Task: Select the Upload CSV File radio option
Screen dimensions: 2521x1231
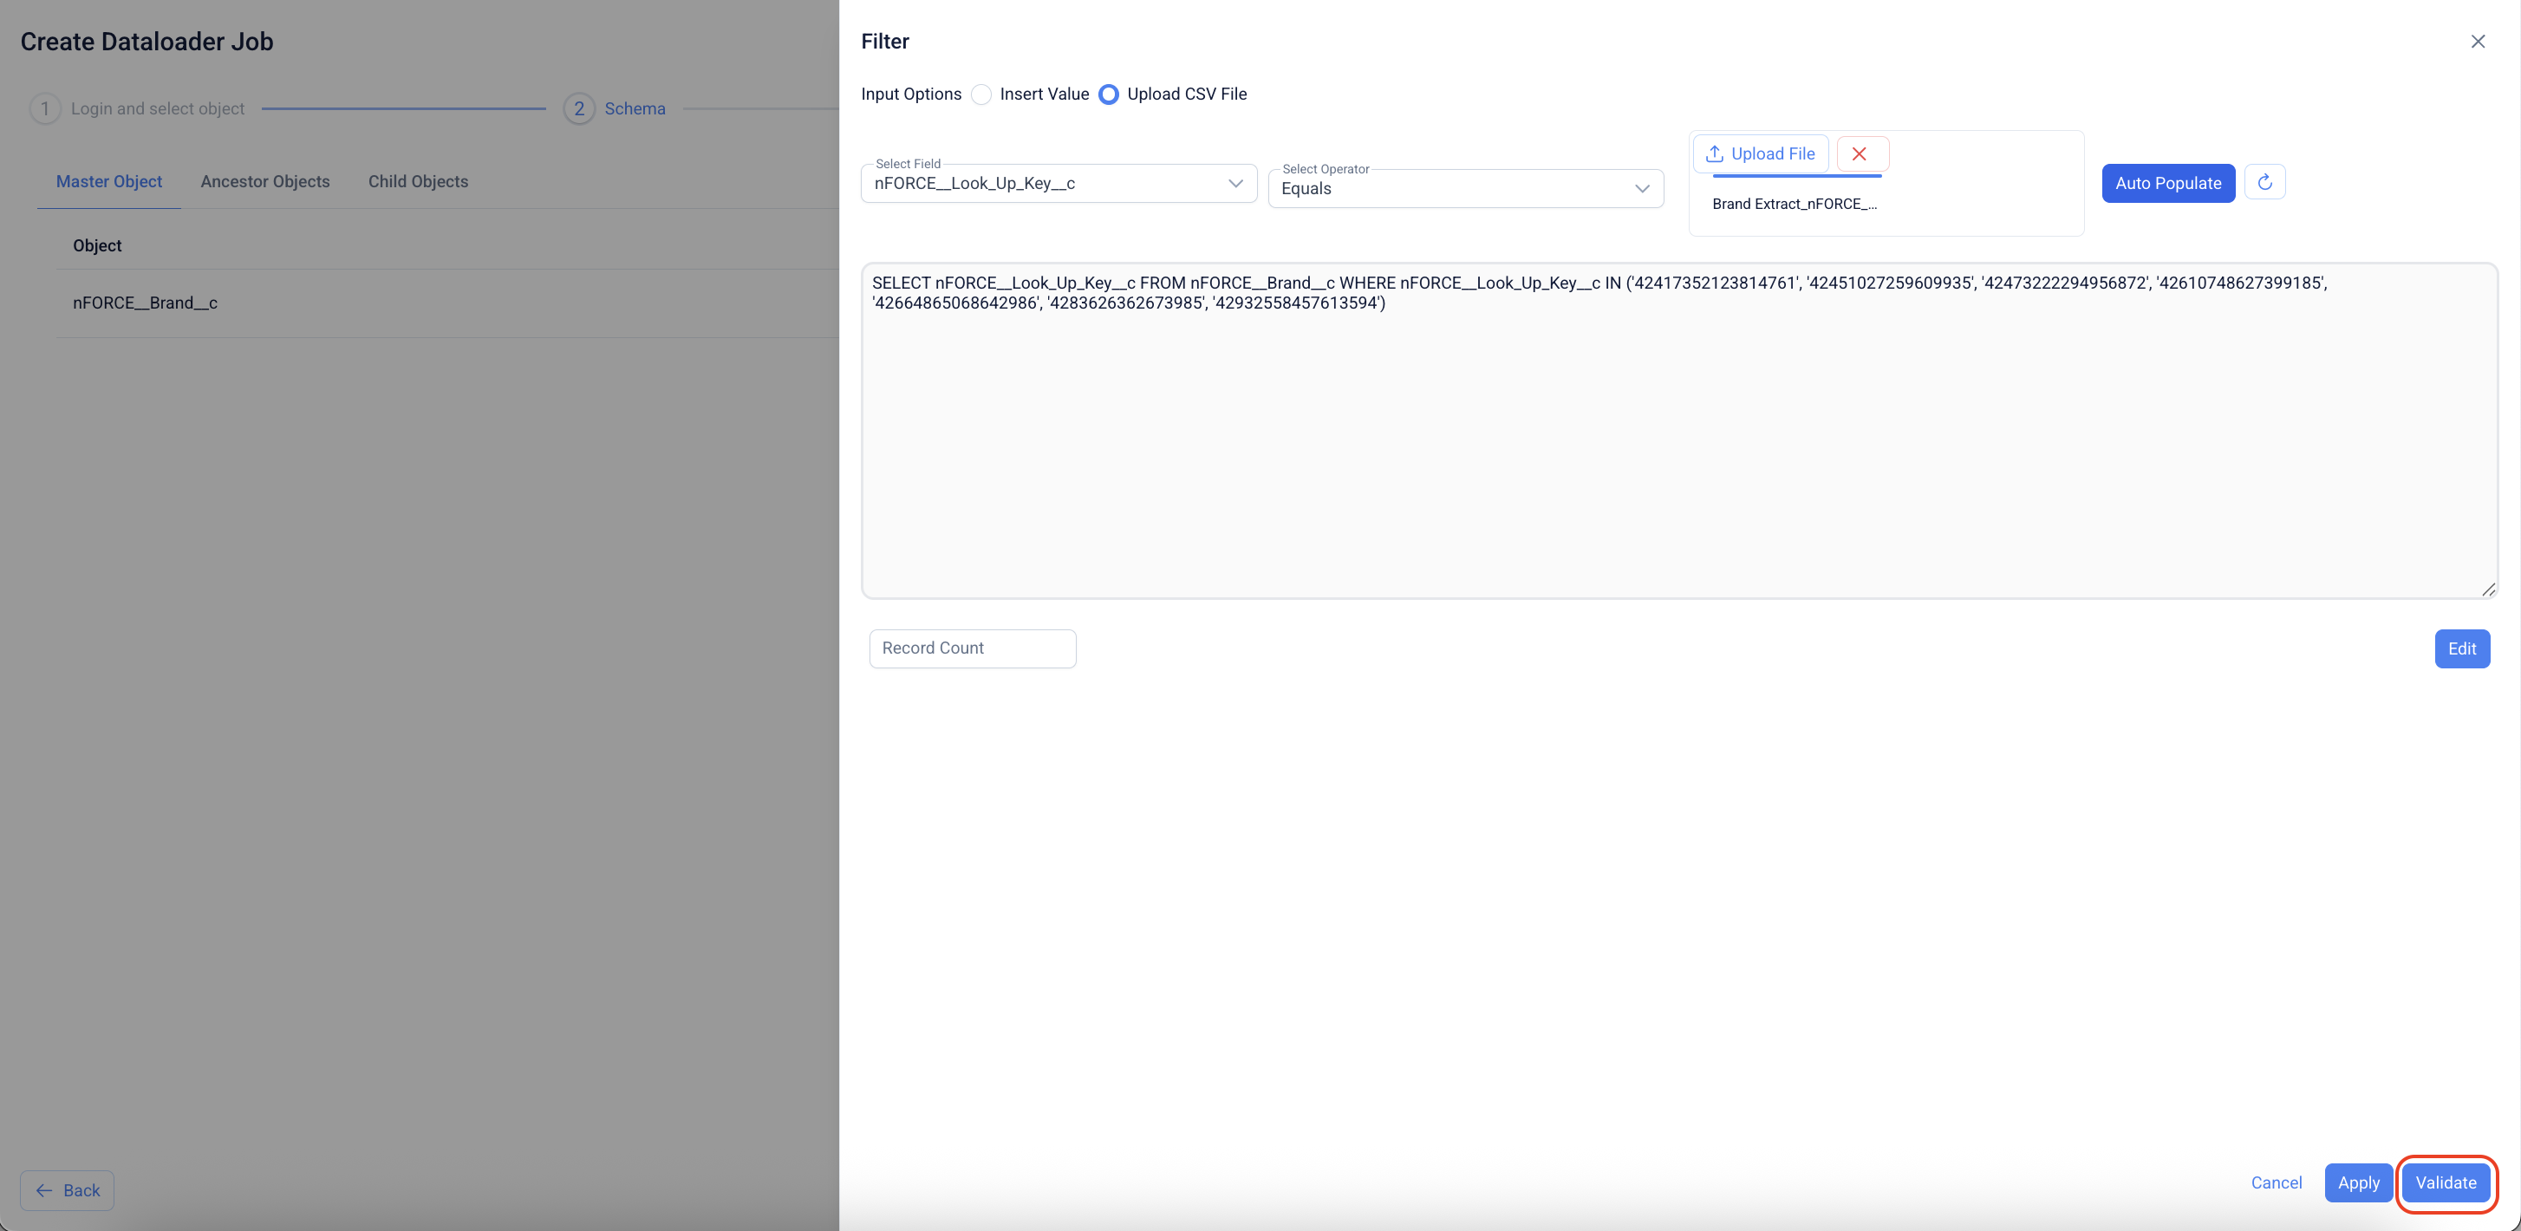Action: point(1109,94)
